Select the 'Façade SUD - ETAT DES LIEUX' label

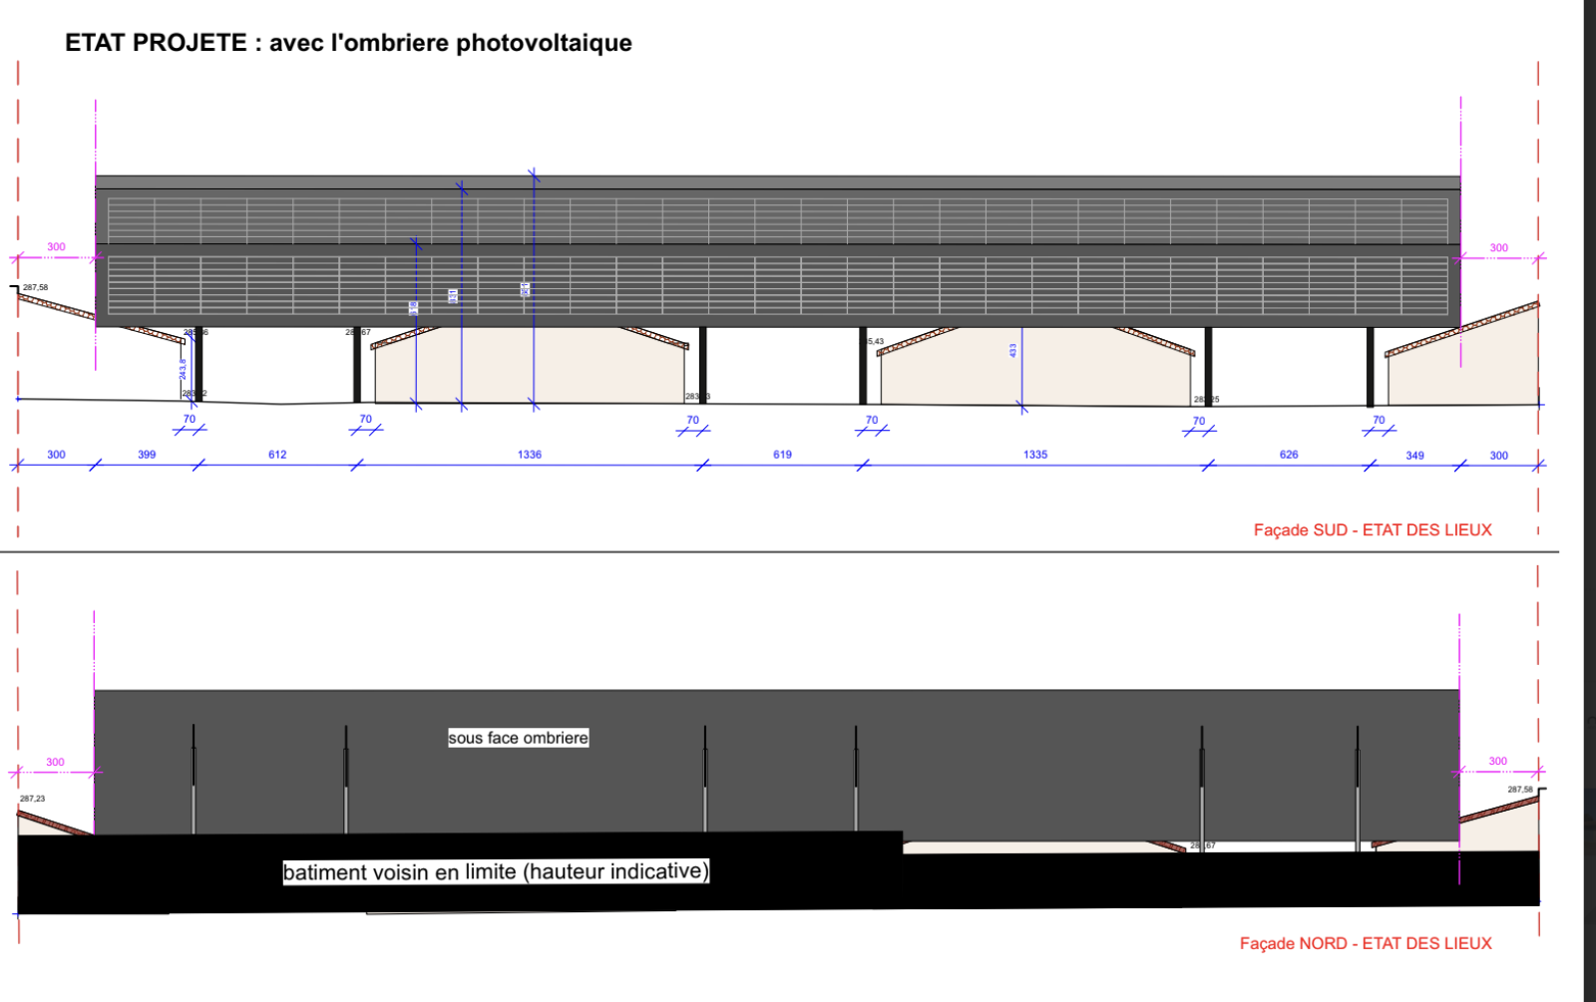point(1372,530)
